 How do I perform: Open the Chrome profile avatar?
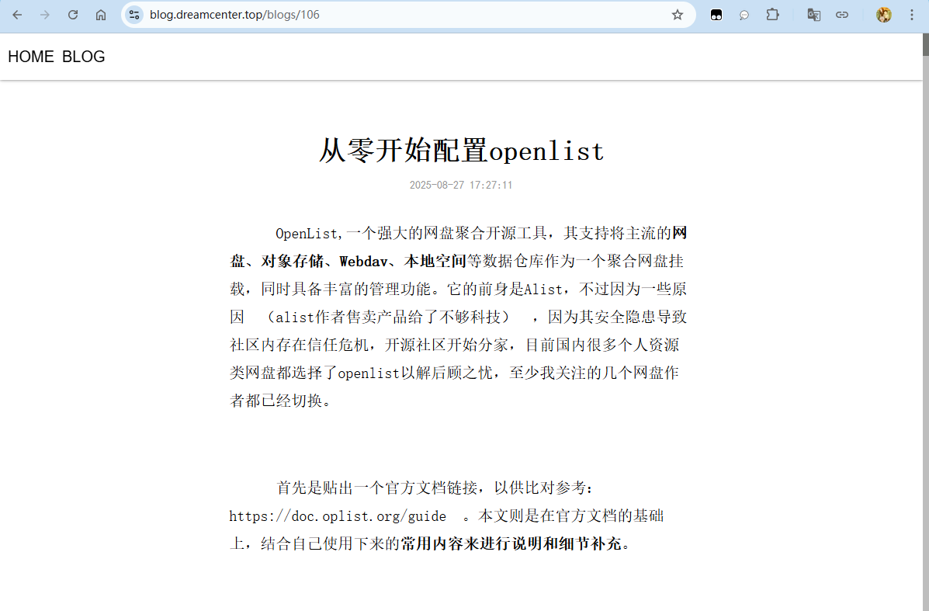click(883, 15)
